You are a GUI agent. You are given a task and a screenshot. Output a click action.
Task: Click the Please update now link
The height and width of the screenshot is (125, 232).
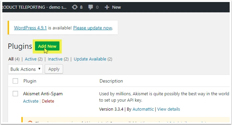92,28
